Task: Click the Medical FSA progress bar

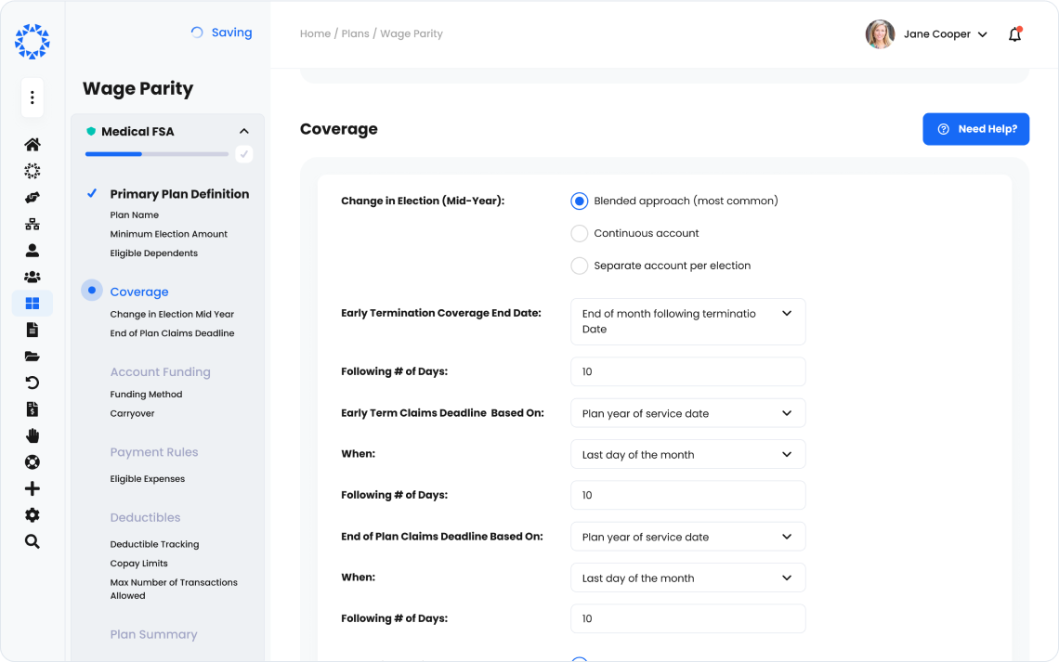Action: point(156,154)
